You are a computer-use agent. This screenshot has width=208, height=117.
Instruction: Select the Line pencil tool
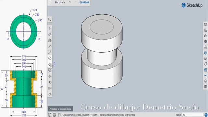tap(50, 46)
